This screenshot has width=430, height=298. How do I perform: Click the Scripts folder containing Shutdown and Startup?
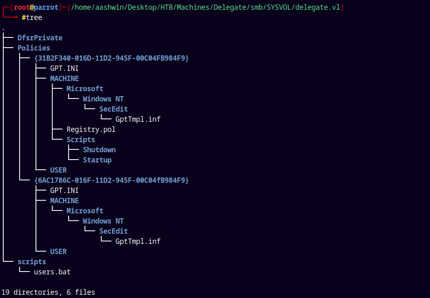[x=80, y=140]
